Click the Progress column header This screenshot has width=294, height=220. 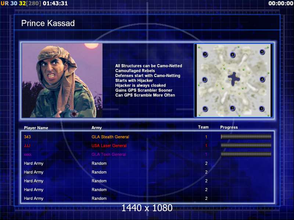[229, 127]
